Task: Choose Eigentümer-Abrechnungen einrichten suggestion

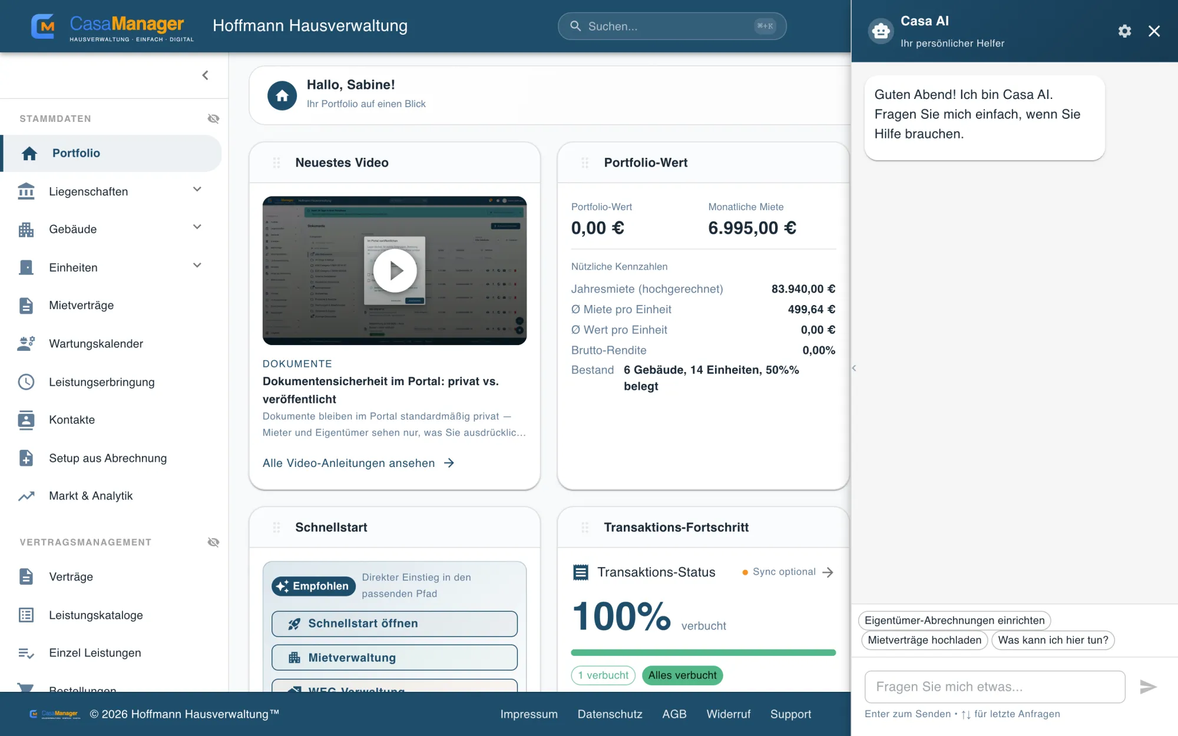Action: click(955, 621)
